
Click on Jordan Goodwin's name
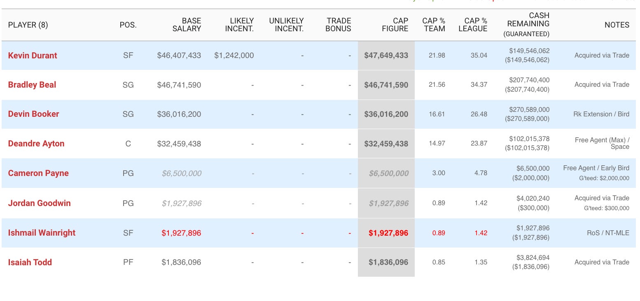pyautogui.click(x=39, y=203)
